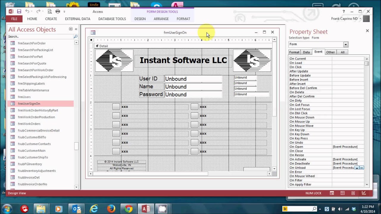Open Internet Explorer from the taskbar
Screen dimensions: 381x214
coord(94,209)
